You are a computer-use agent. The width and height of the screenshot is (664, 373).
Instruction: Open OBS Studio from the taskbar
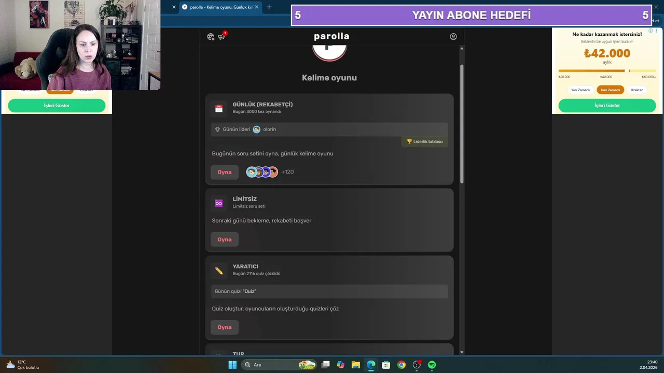pos(417,365)
